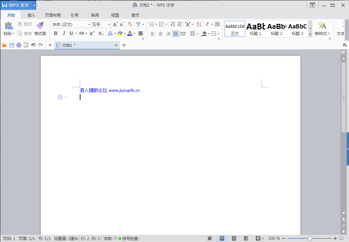Expand the styles gallery
This screenshot has height=242, width=349.
[310, 34]
